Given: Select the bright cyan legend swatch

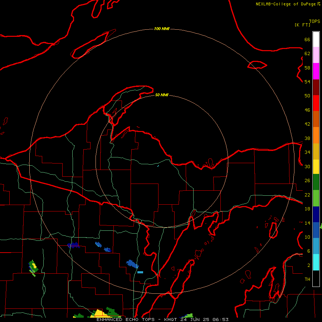Looking at the screenshot, I should pyautogui.click(x=316, y=262).
